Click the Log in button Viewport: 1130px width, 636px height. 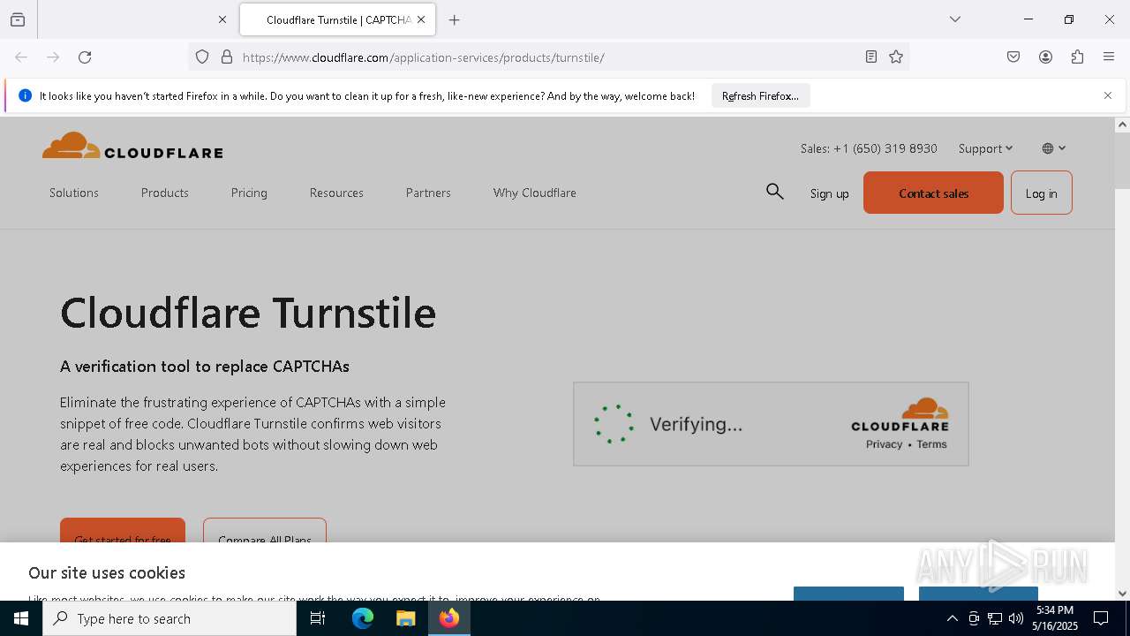pyautogui.click(x=1042, y=193)
